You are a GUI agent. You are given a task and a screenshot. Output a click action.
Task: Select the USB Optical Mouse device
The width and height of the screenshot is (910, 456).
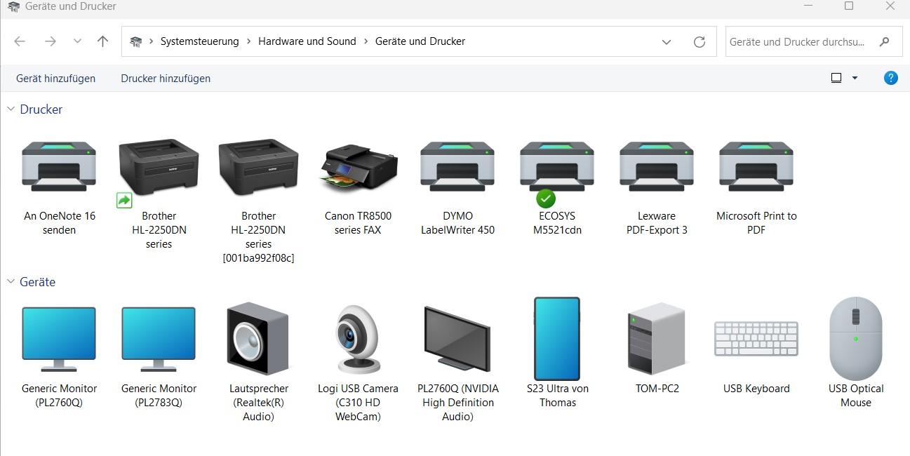pyautogui.click(x=856, y=354)
